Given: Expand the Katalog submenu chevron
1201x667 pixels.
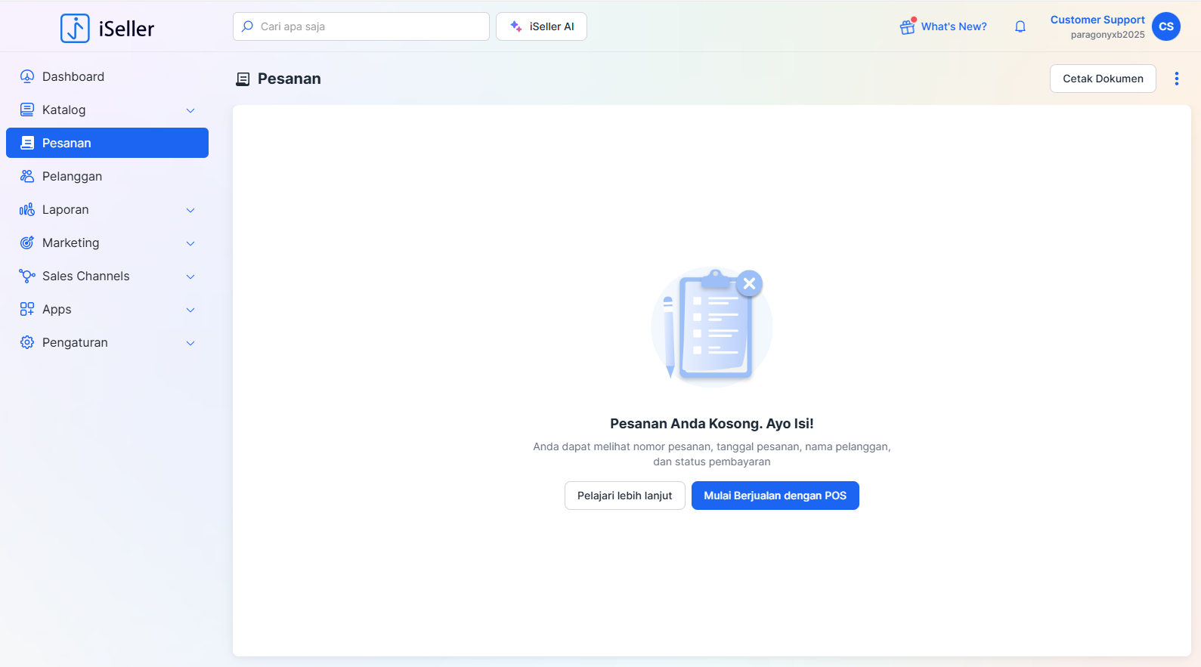Looking at the screenshot, I should point(190,110).
